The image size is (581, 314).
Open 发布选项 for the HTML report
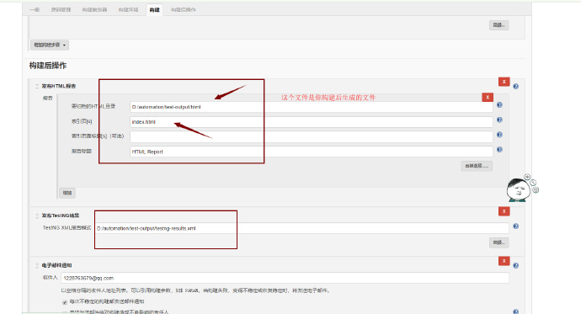(x=477, y=166)
